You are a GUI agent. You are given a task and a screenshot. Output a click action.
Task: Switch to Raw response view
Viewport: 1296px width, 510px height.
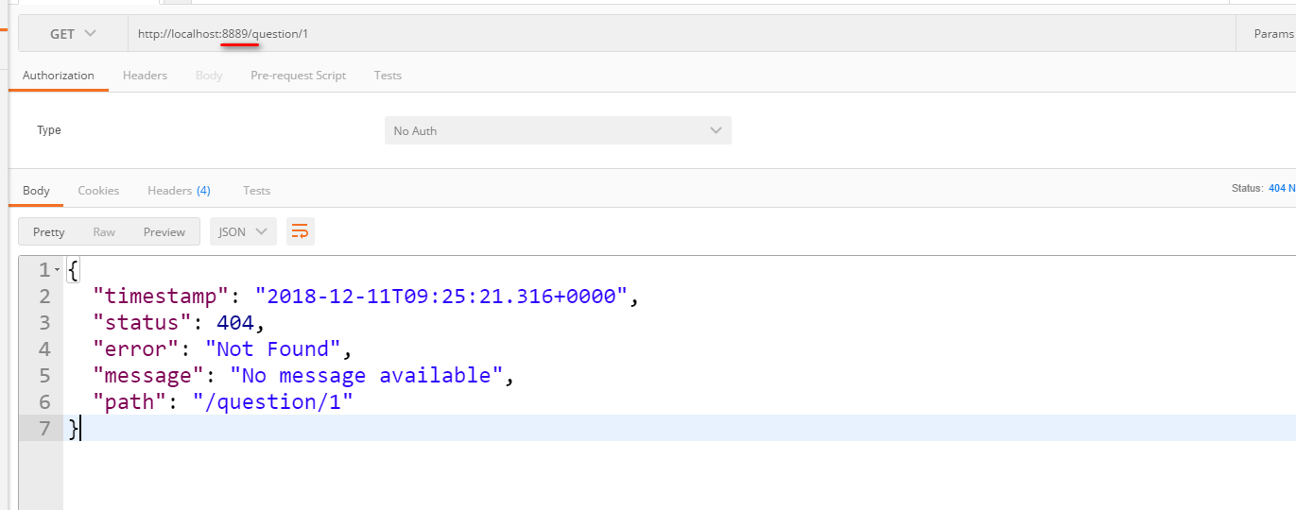pyautogui.click(x=104, y=231)
